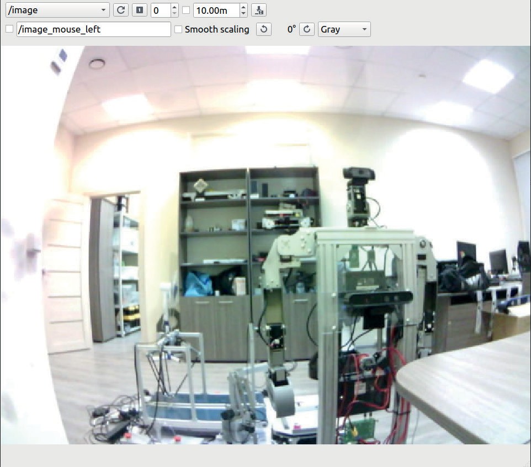This screenshot has width=531, height=467.
Task: Increase the 10.00m max range value
Action: [x=243, y=7]
